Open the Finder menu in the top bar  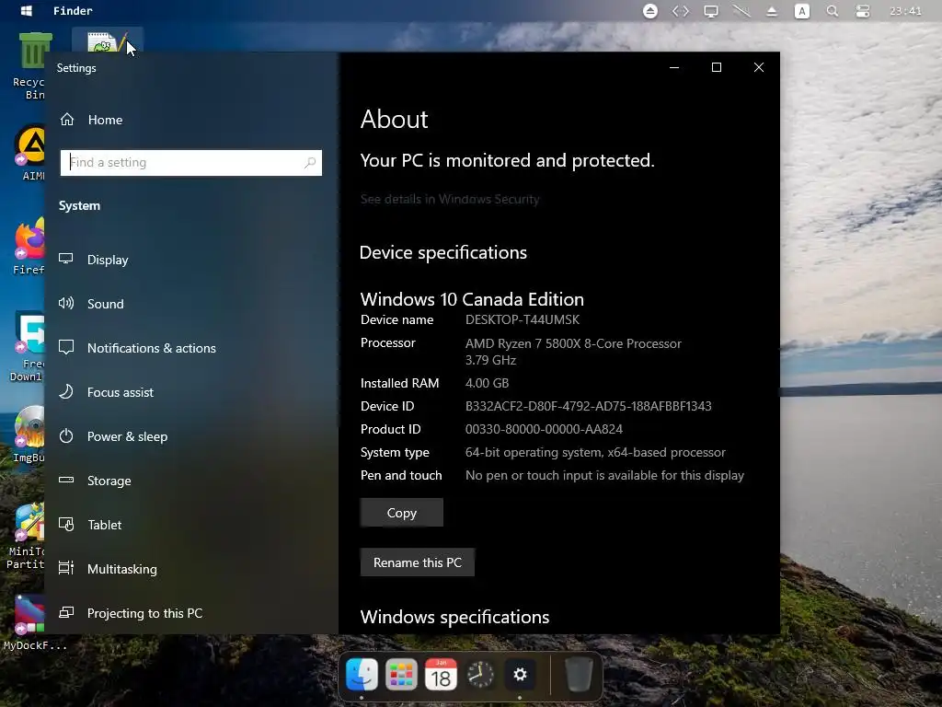tap(73, 11)
